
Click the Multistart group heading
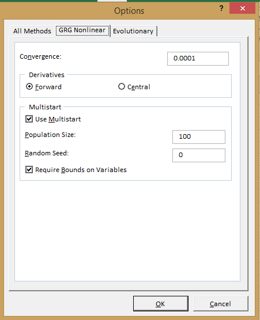(x=45, y=107)
